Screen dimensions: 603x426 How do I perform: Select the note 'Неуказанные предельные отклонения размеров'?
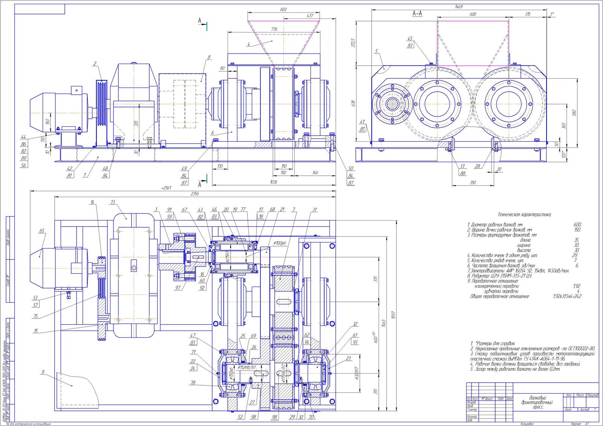tap(533, 349)
